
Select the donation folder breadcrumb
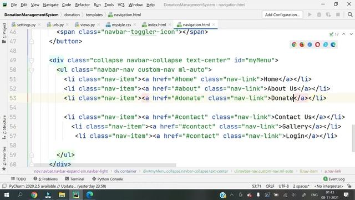pos(72,15)
